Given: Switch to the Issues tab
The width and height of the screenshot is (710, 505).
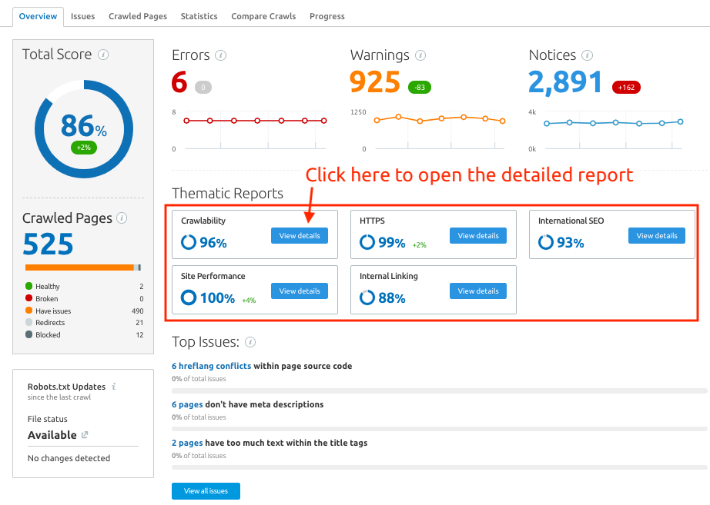Looking at the screenshot, I should point(82,16).
